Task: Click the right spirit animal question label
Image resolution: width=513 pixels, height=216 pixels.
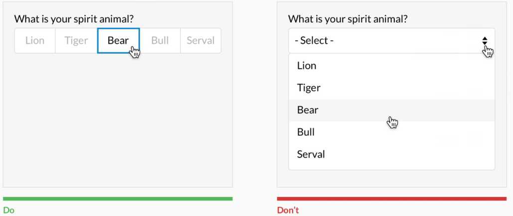Action: click(x=348, y=19)
